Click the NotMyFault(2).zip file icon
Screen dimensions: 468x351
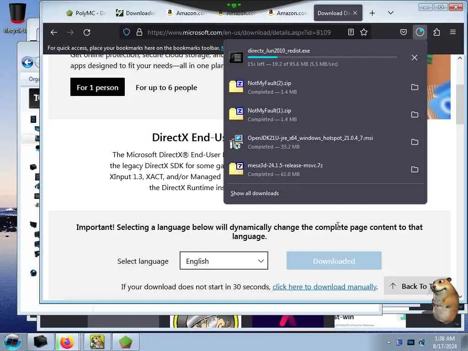236,86
